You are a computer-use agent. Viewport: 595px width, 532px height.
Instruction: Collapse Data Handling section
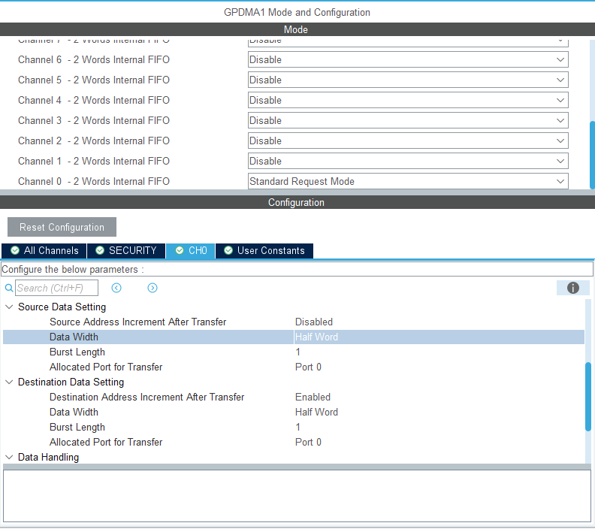pyautogui.click(x=9, y=458)
